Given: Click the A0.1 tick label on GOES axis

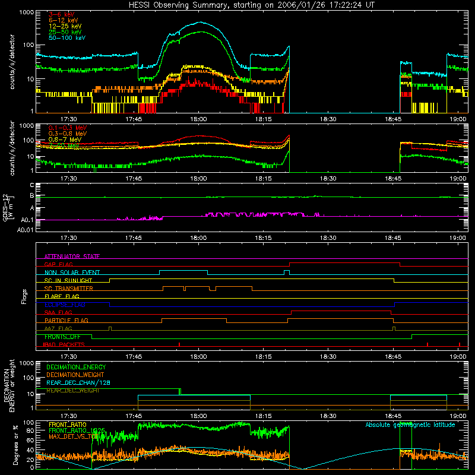Looking at the screenshot, I should coord(27,220).
